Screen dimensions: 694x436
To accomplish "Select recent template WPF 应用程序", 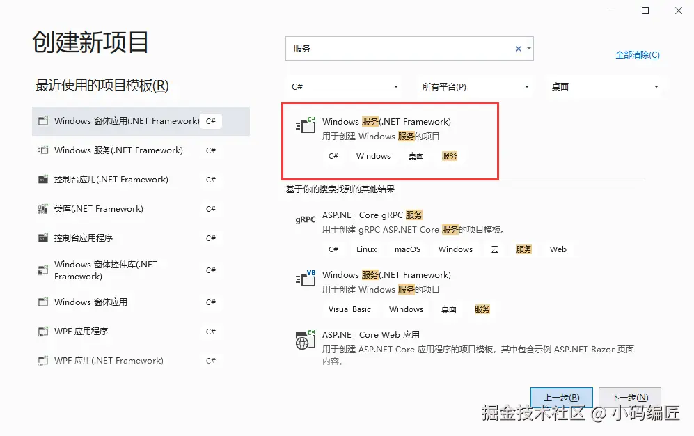I will pos(141,331).
